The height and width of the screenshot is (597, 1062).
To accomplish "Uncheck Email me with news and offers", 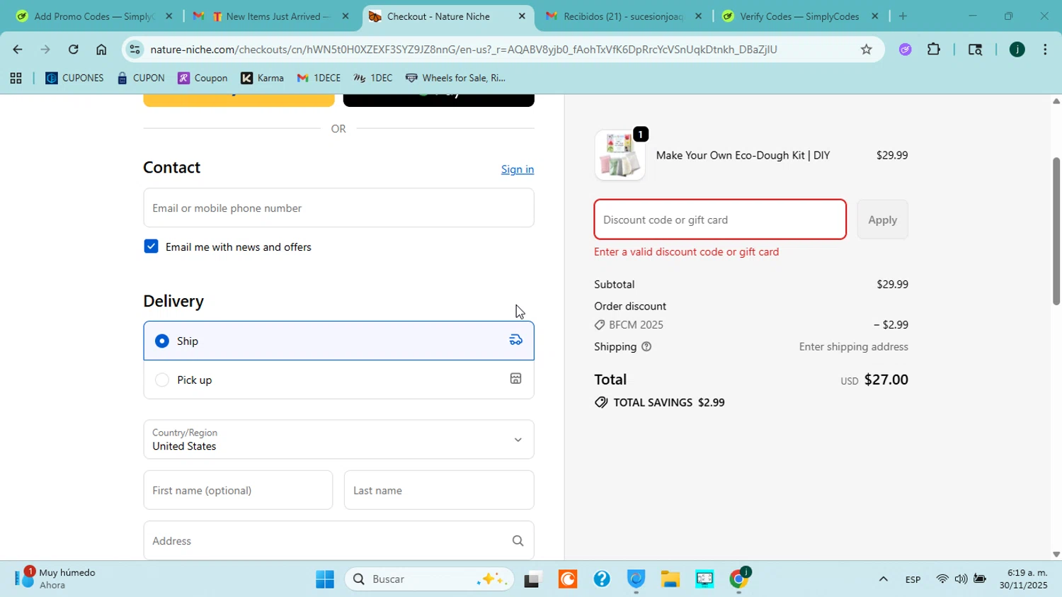I will pos(151,246).
